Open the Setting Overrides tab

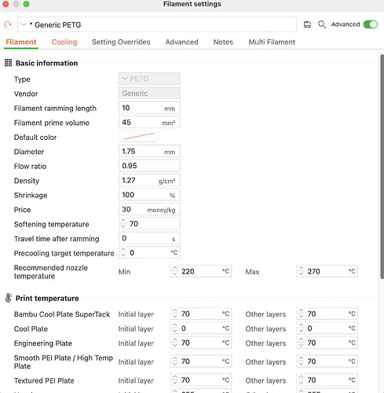(x=121, y=42)
